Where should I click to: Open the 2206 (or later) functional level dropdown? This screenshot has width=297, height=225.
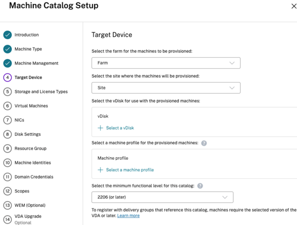coord(162,197)
